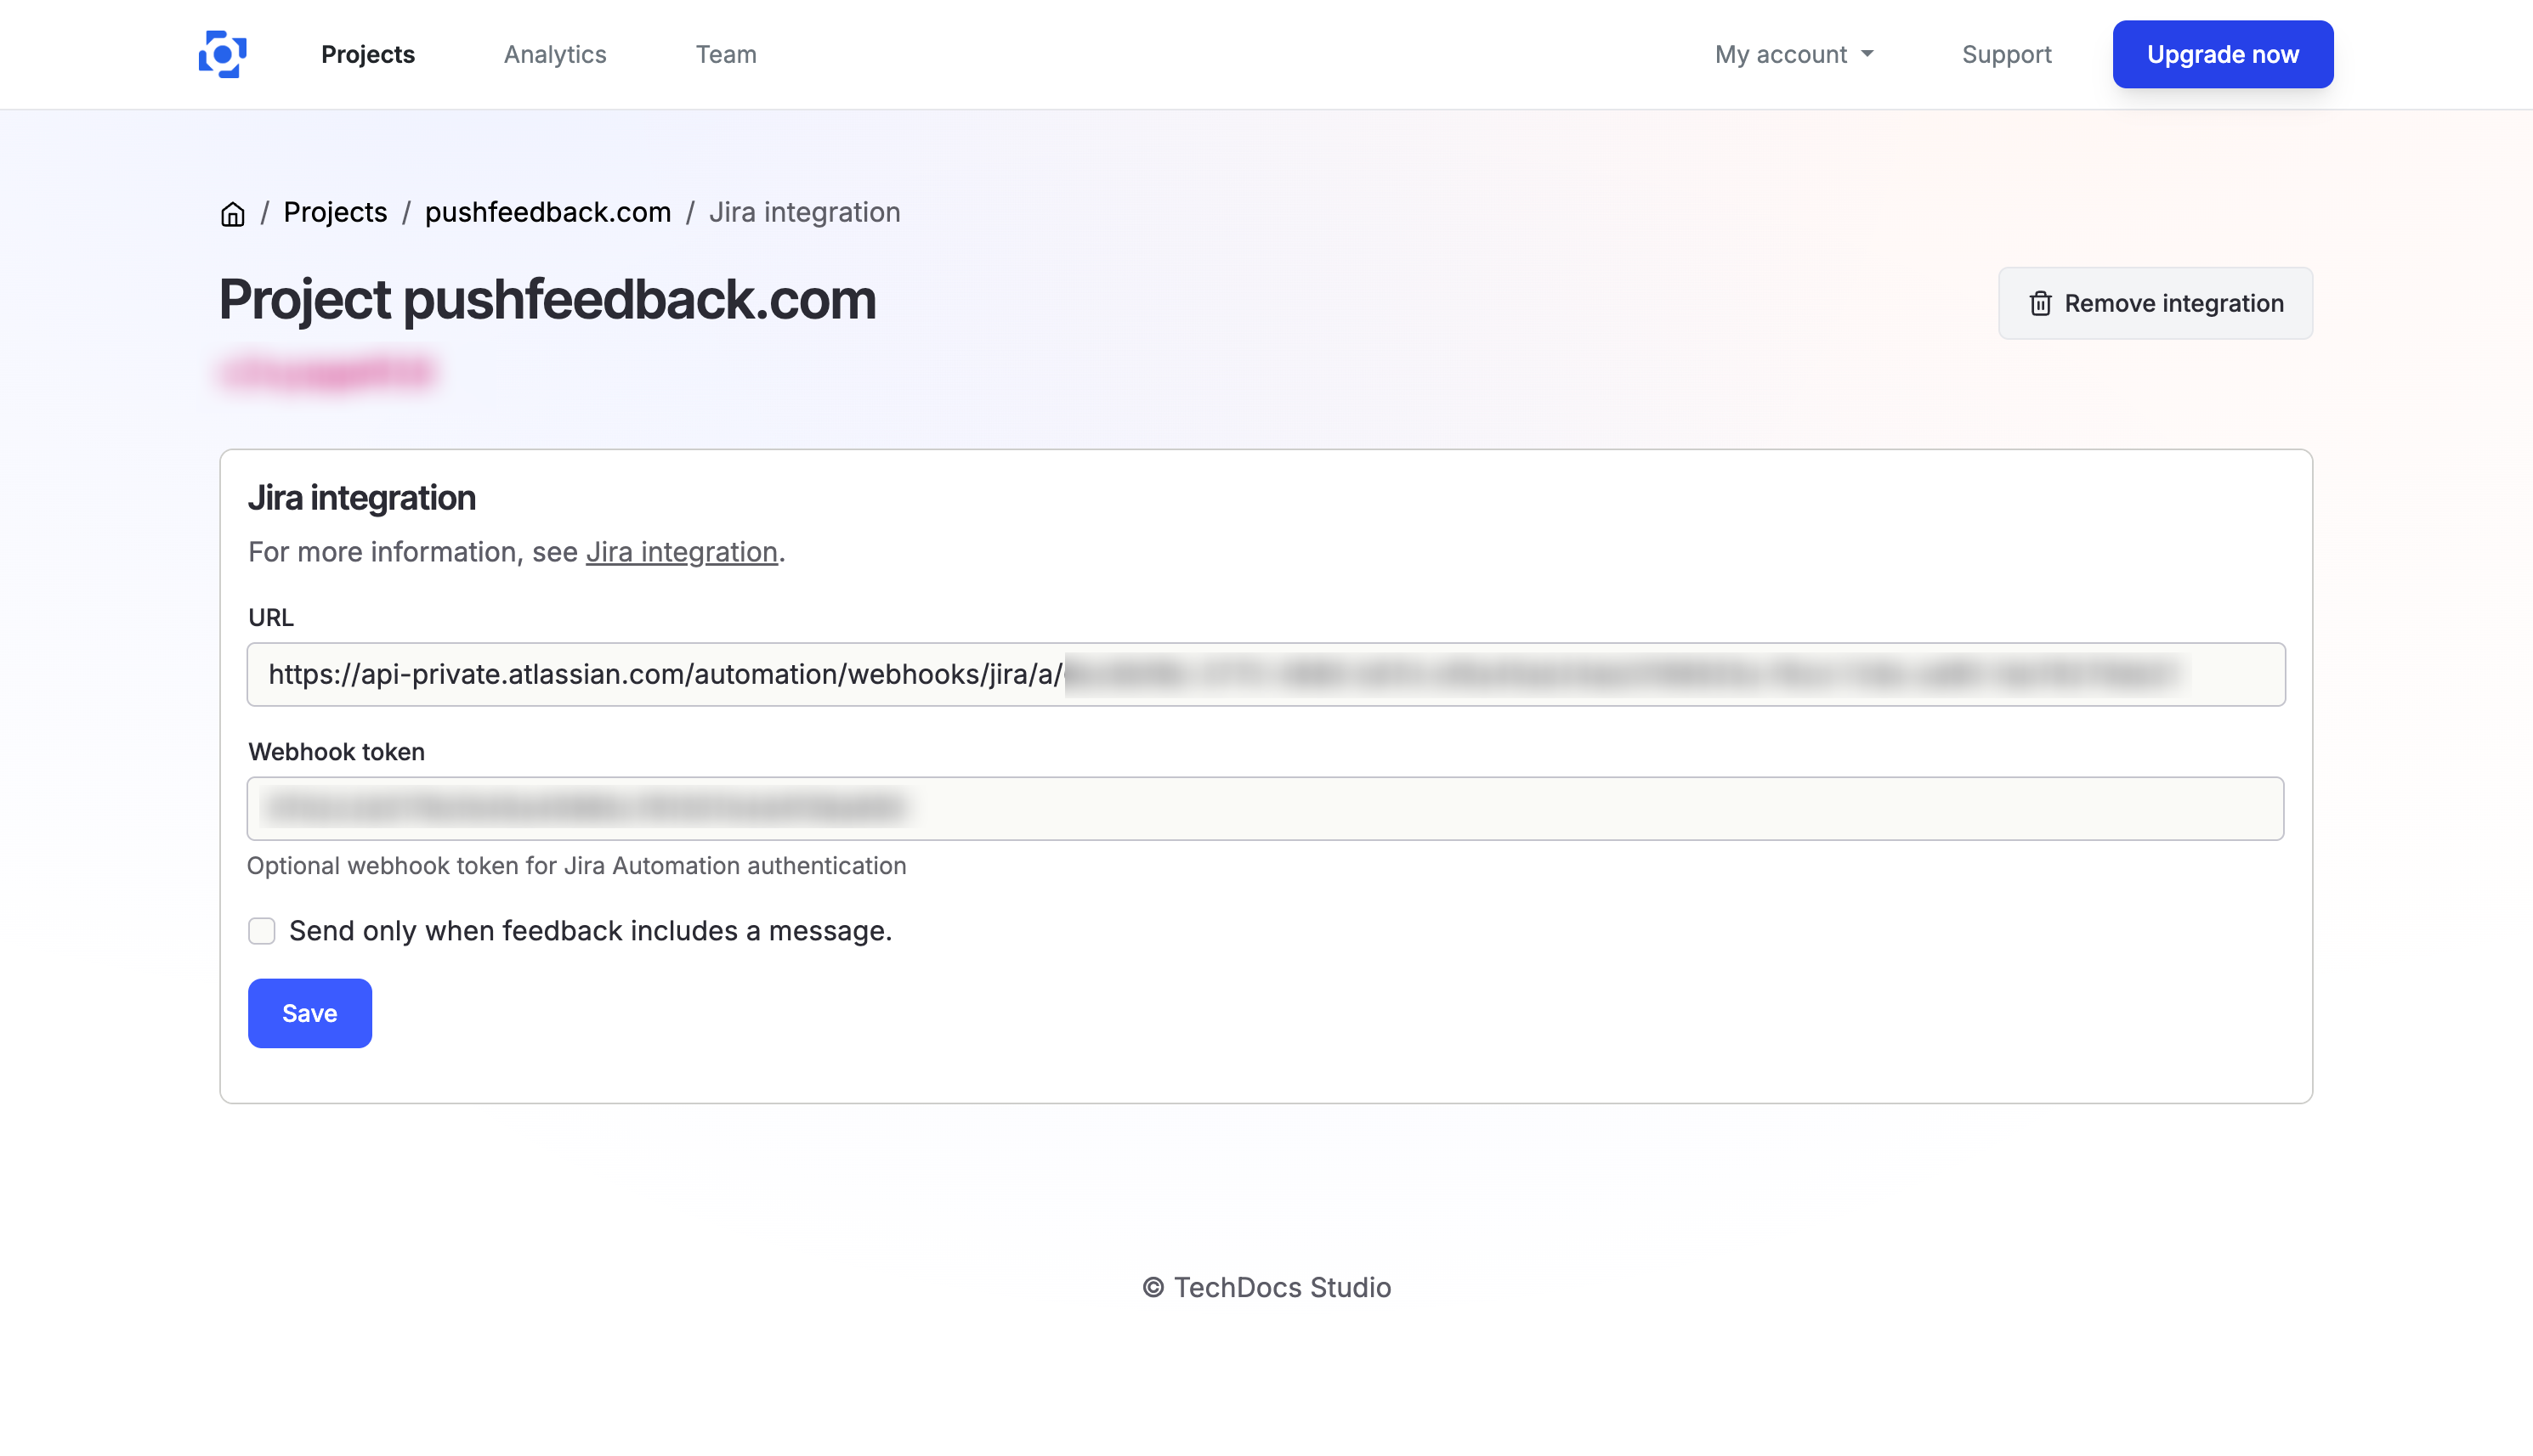Open the Team nav item

tap(726, 54)
